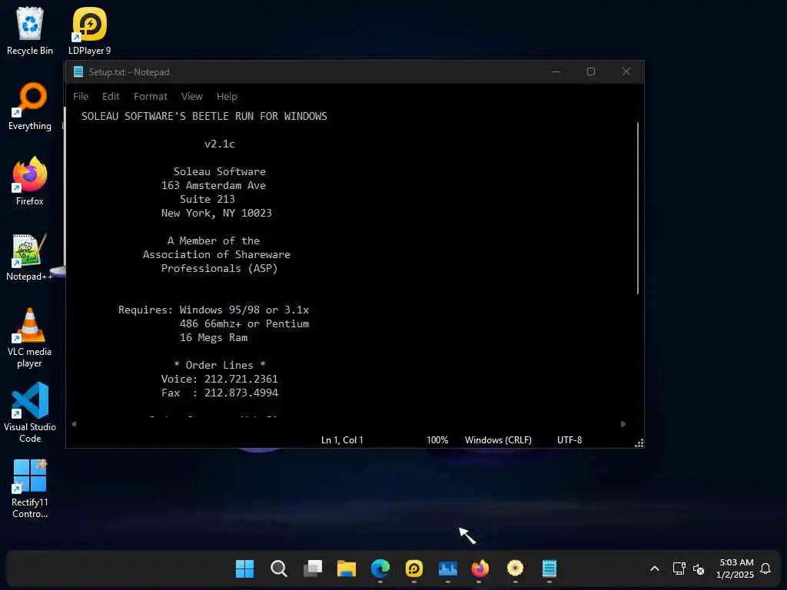Click the '* Order Lines *' text

click(x=219, y=365)
